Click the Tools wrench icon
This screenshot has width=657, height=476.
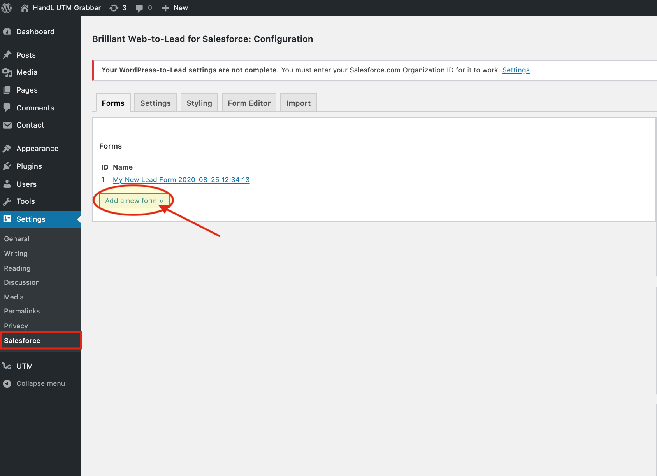[7, 201]
